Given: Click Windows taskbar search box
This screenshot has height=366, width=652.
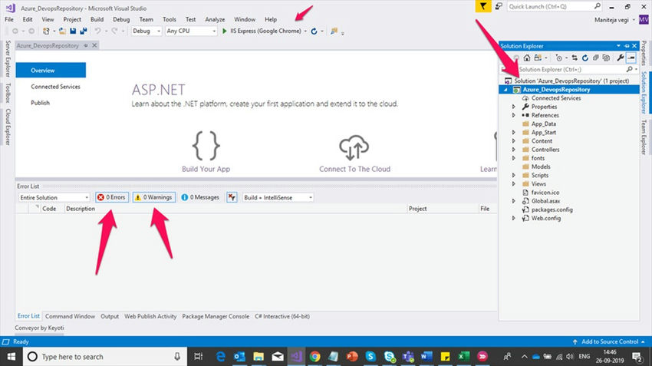Looking at the screenshot, I should coord(105,357).
